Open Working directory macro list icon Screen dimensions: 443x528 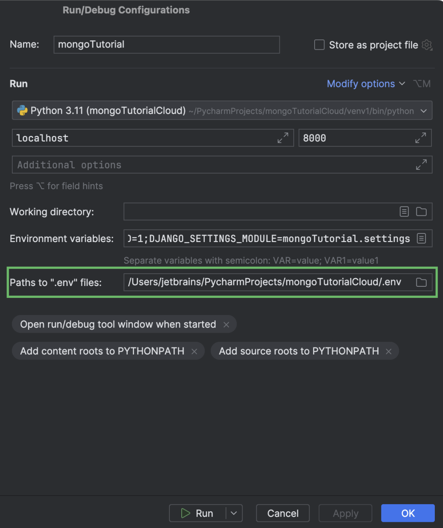pos(404,212)
